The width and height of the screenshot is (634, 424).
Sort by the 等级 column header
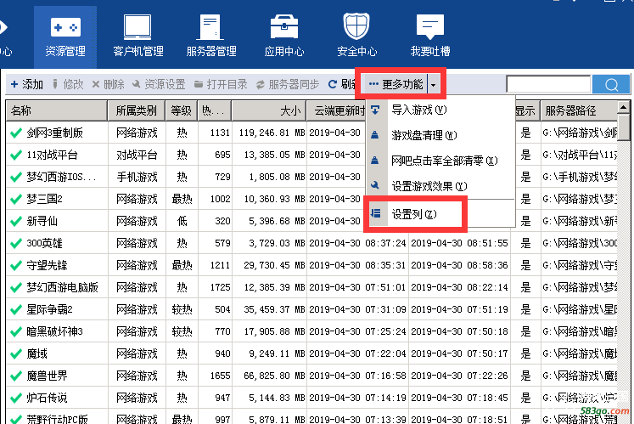[181, 110]
